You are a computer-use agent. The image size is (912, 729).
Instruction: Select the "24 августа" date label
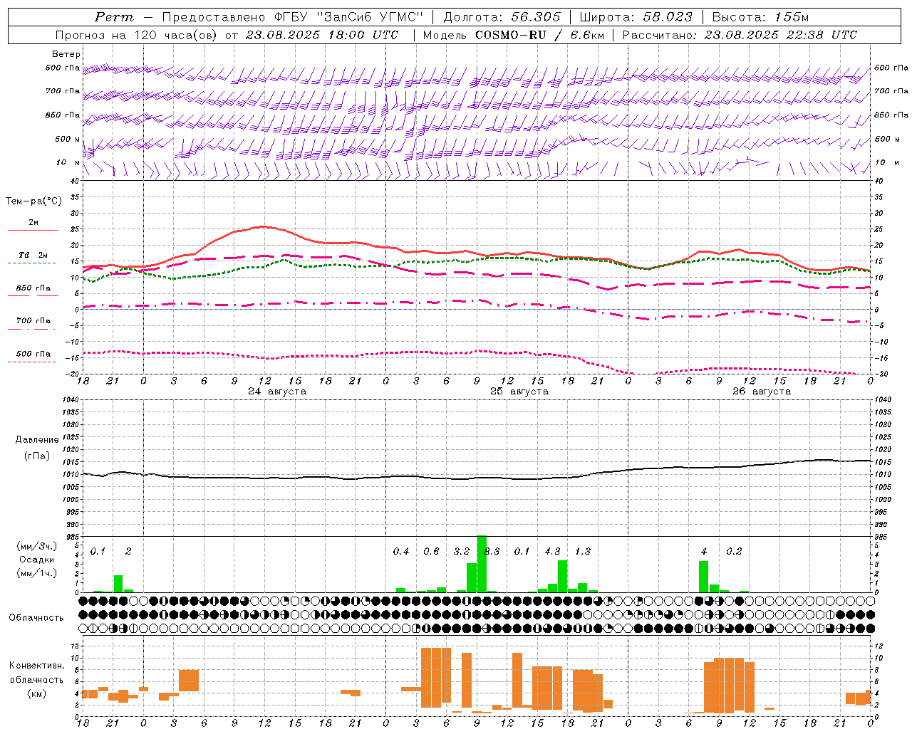(277, 392)
